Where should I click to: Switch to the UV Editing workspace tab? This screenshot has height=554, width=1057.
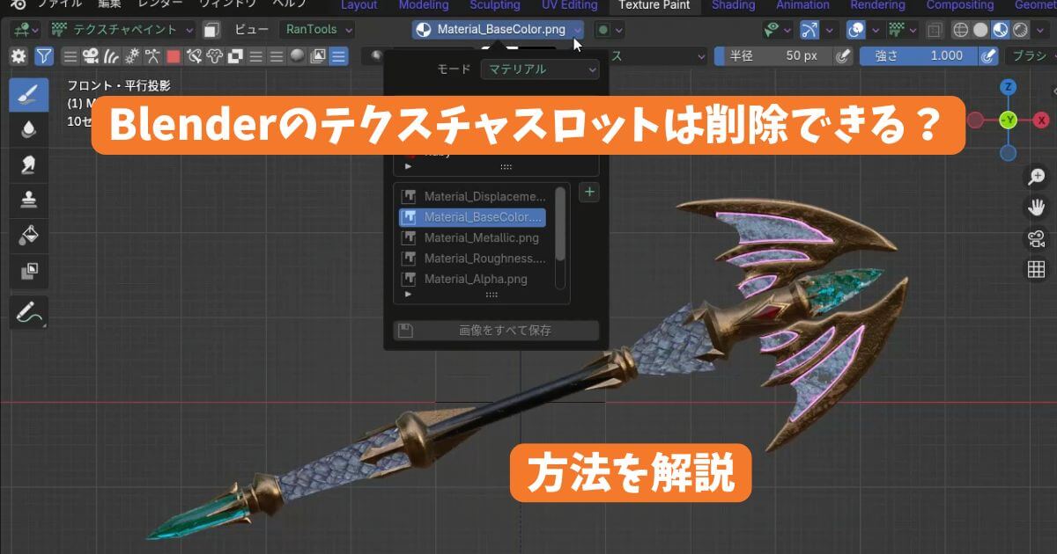[x=570, y=5]
